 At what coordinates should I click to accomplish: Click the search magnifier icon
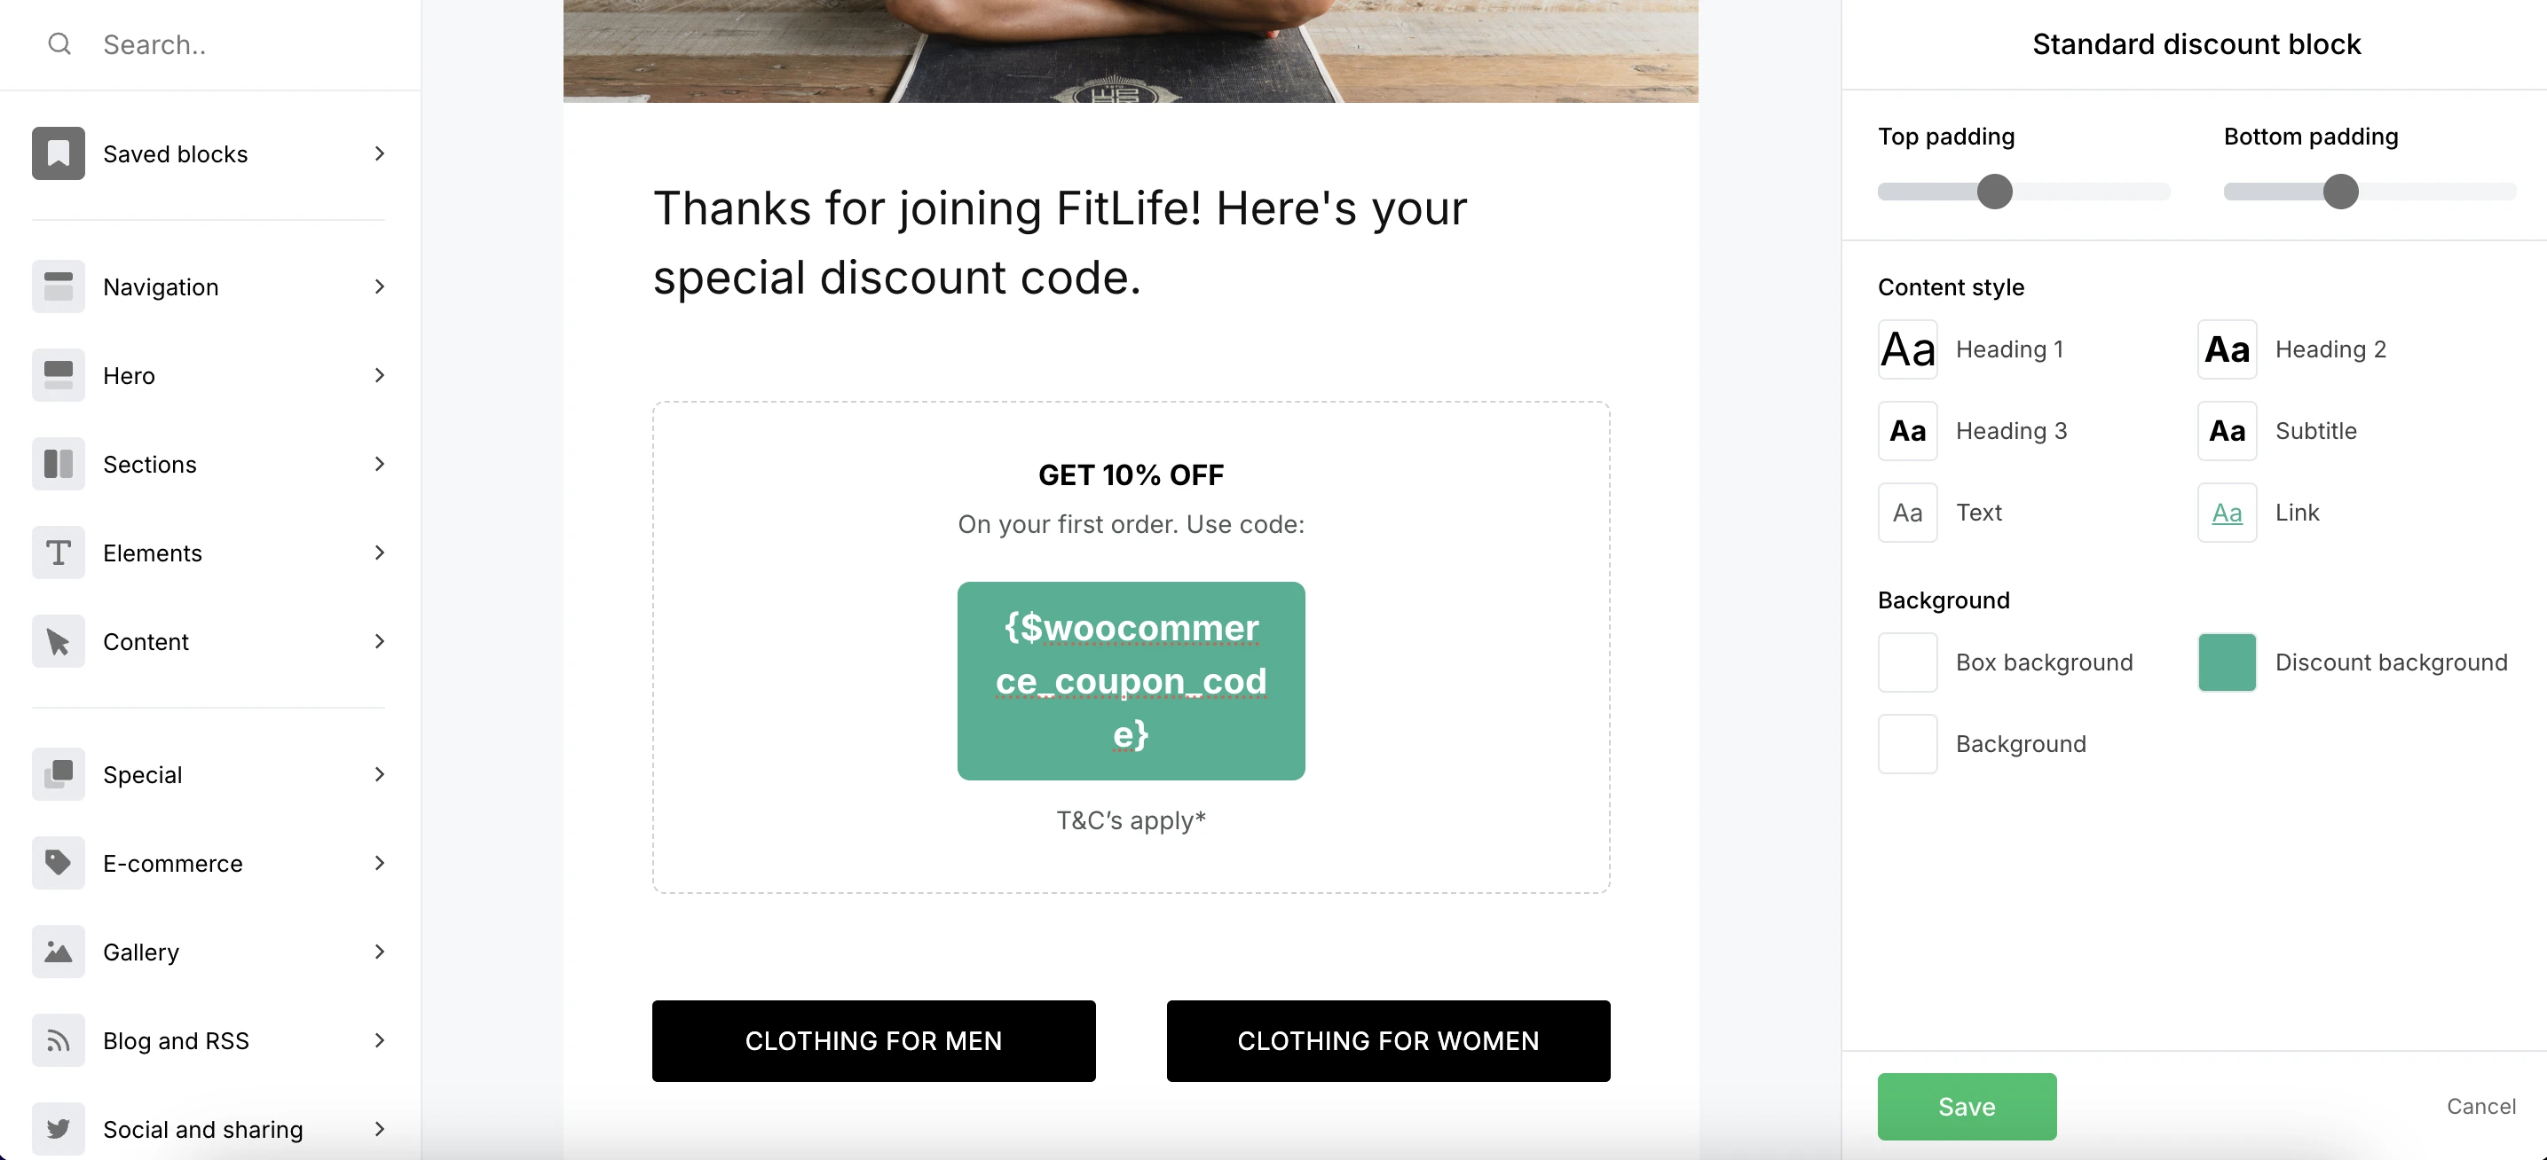pyautogui.click(x=59, y=43)
